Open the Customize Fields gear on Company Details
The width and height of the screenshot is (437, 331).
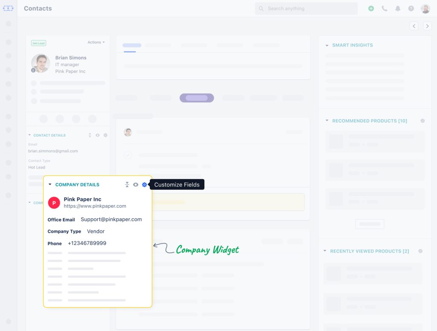[x=144, y=184]
